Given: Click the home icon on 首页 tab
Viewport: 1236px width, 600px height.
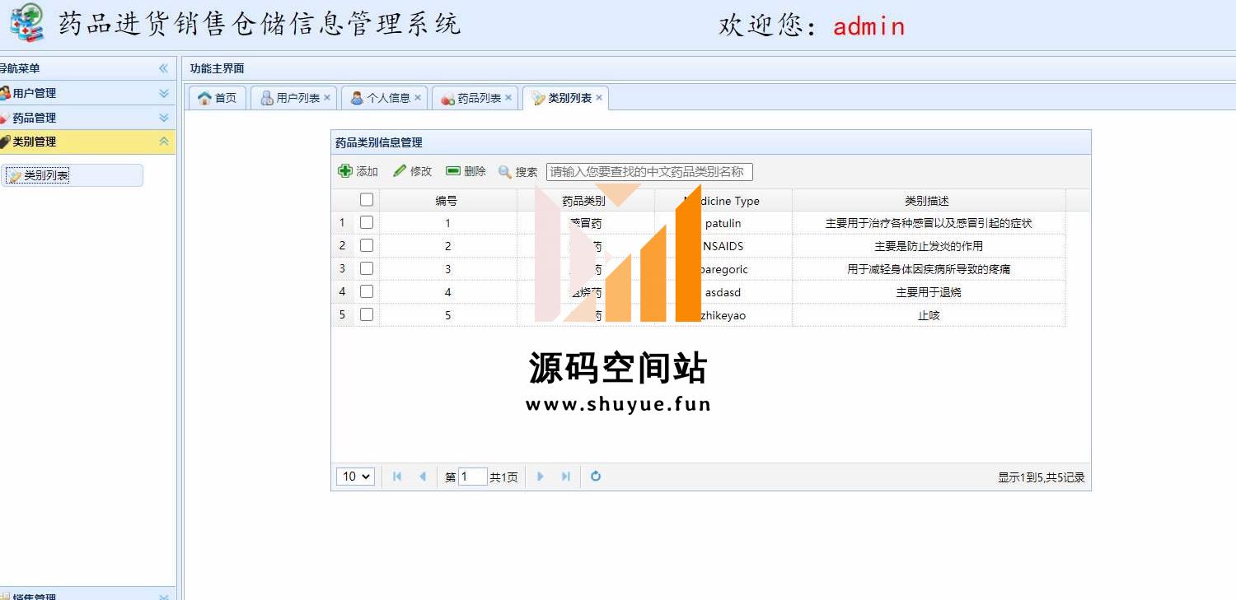Looking at the screenshot, I should 205,98.
